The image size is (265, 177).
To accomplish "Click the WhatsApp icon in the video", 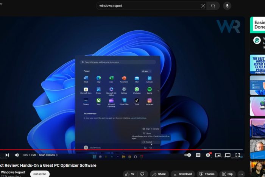I will (x=137, y=90).
